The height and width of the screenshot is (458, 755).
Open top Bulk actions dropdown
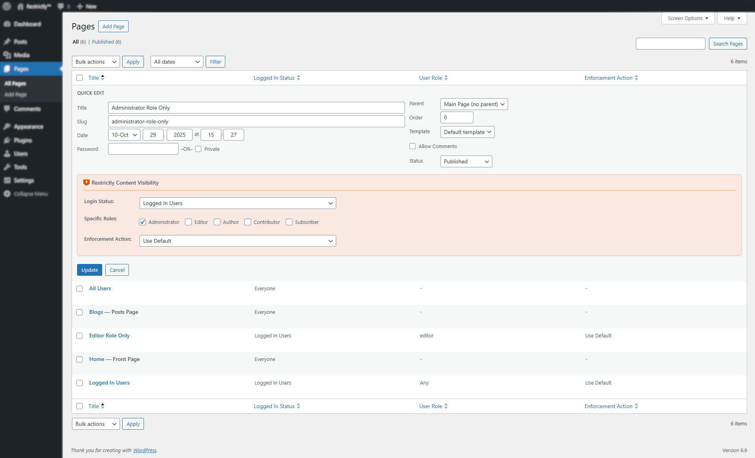click(96, 62)
